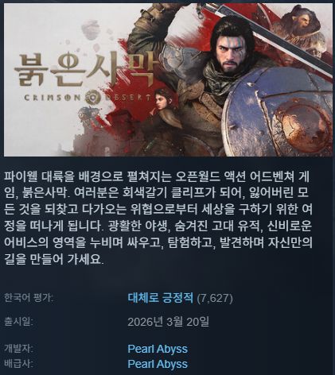The image size is (335, 375).
Task: Open the developer Pearl Abyss link
Action: click(158, 349)
